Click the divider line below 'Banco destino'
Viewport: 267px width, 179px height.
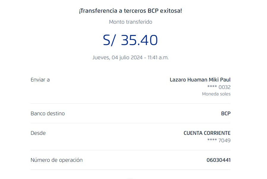(130, 123)
